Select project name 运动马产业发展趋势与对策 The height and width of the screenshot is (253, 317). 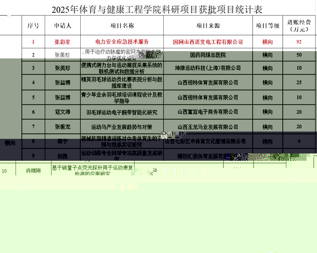(122, 126)
